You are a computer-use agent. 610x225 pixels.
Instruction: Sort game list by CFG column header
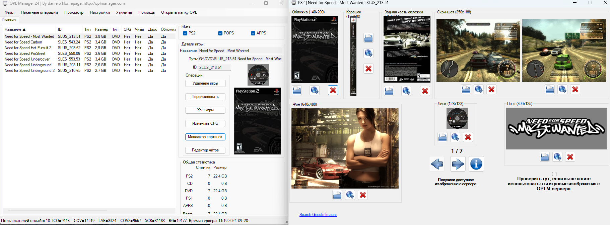point(127,29)
